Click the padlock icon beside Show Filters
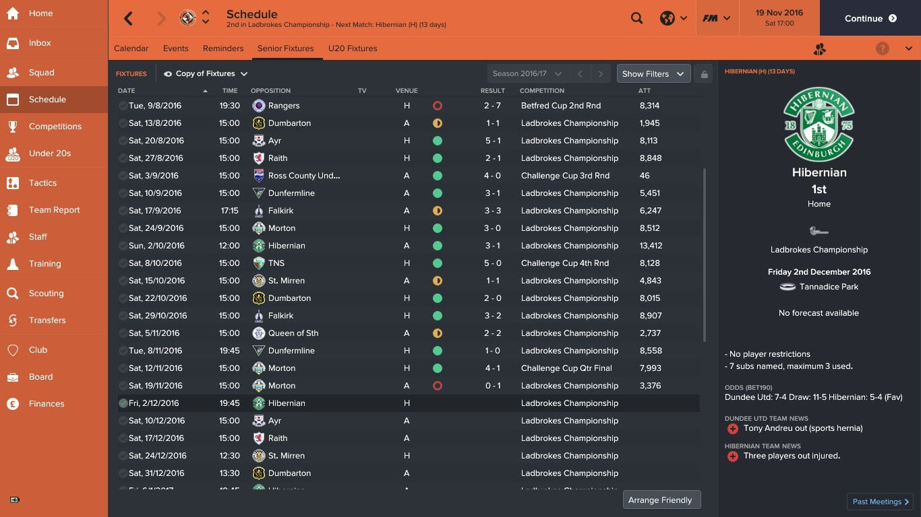 click(x=704, y=74)
